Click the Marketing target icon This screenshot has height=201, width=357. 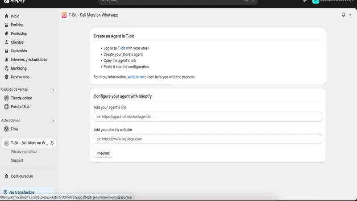pyautogui.click(x=6, y=68)
